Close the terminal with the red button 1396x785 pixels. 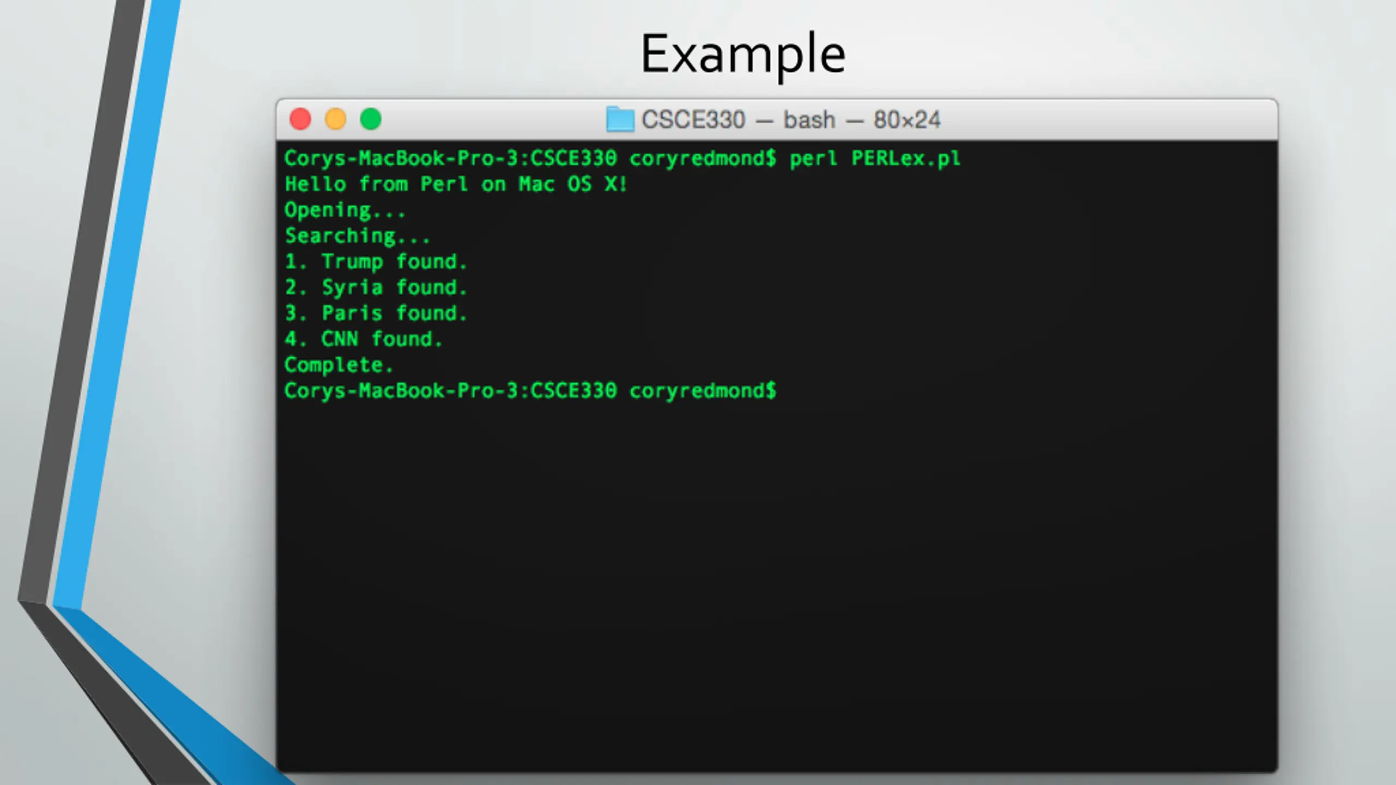tap(300, 119)
